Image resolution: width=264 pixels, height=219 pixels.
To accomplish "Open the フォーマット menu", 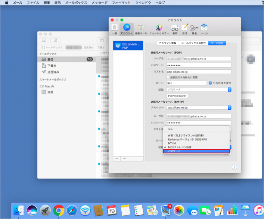I will tap(121, 3).
